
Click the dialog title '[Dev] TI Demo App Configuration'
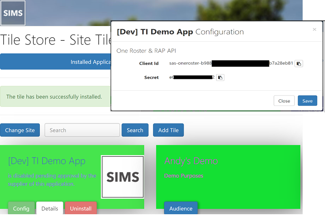point(180,32)
